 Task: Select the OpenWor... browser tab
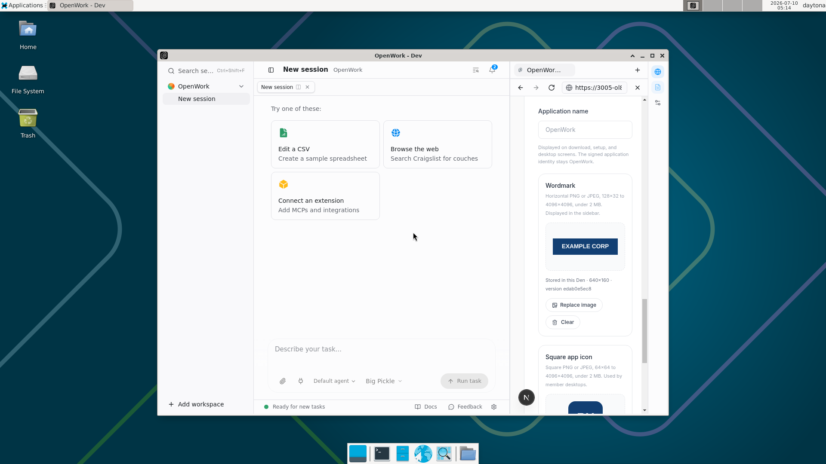(545, 70)
